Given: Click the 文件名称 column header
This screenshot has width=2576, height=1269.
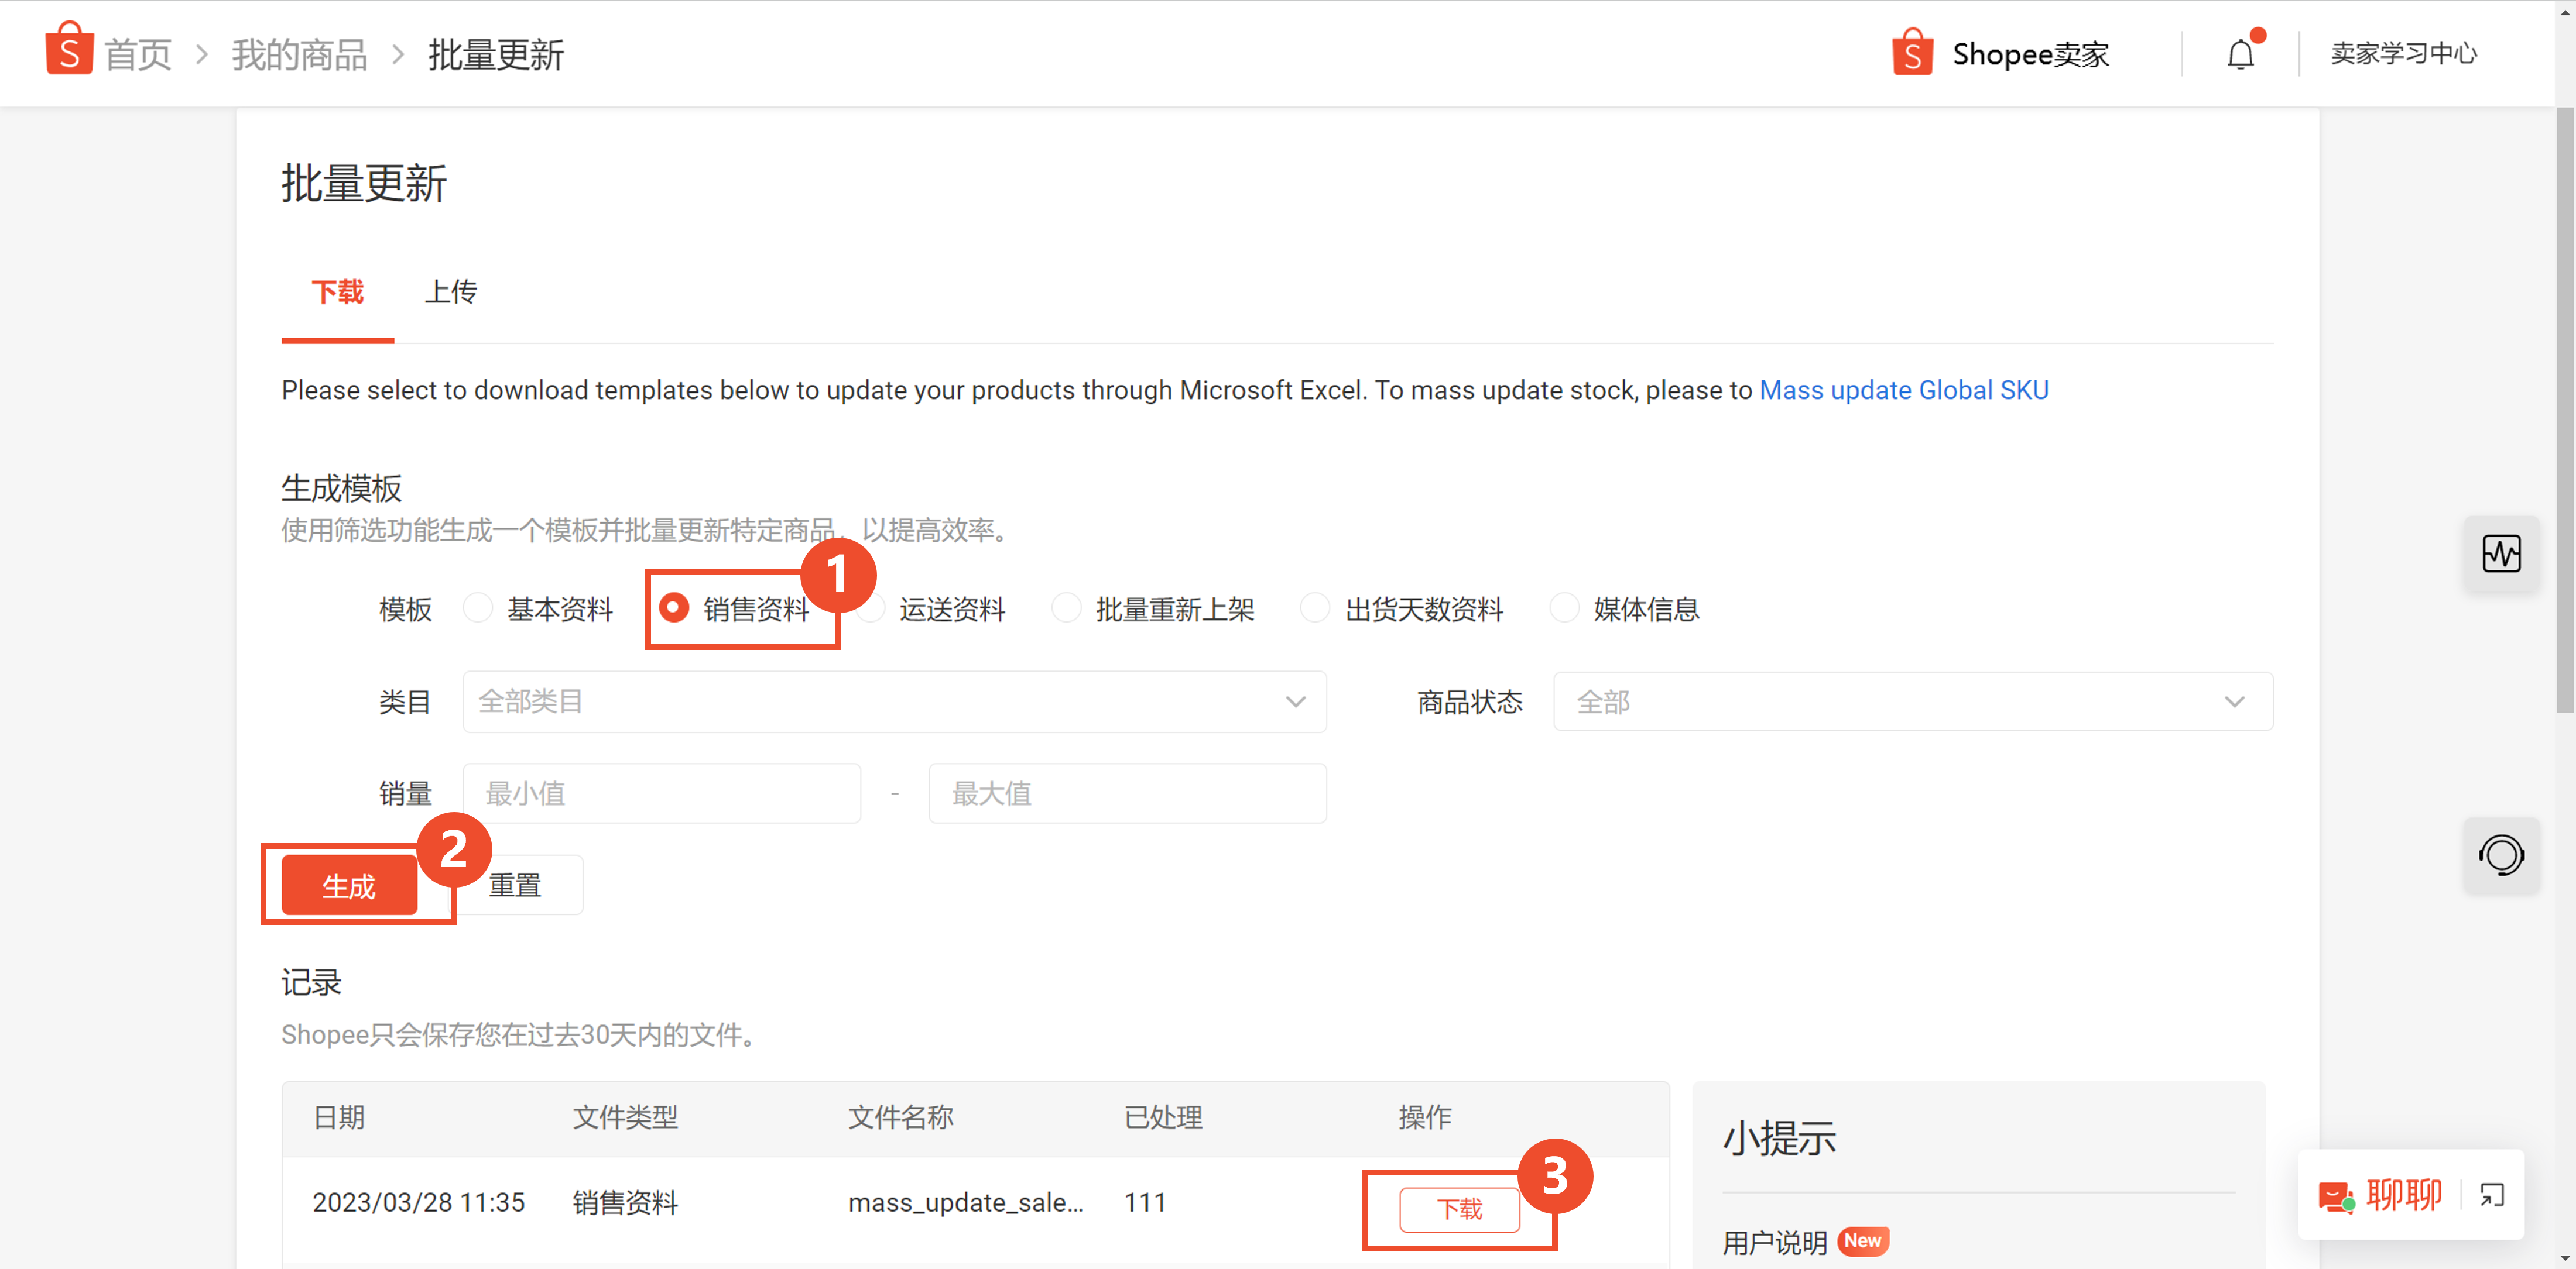Looking at the screenshot, I should point(900,1117).
